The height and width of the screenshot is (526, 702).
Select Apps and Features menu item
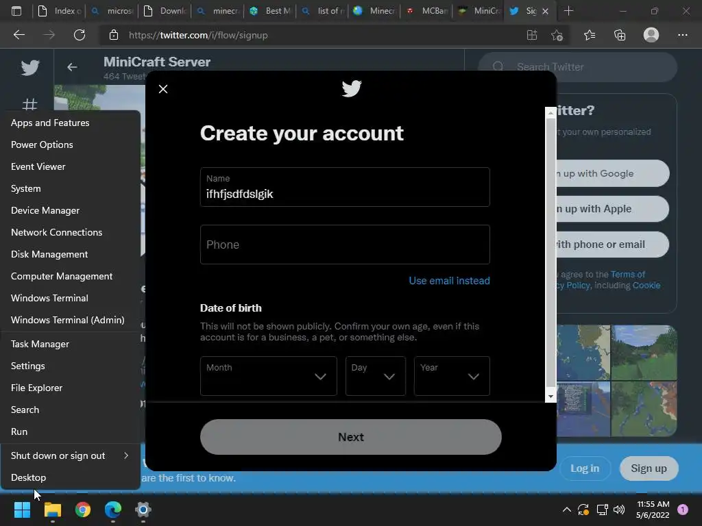pos(71,123)
